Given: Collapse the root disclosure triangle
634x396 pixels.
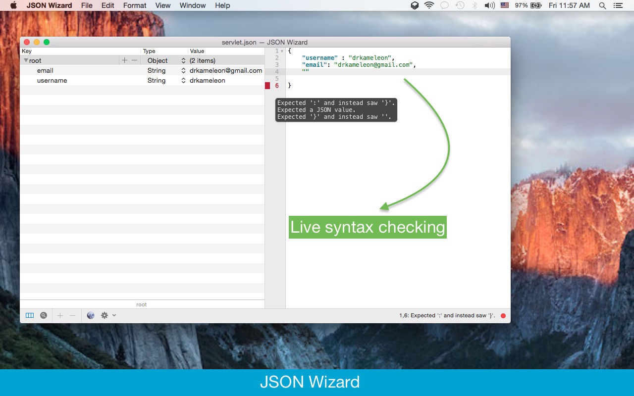Looking at the screenshot, I should click(x=26, y=60).
